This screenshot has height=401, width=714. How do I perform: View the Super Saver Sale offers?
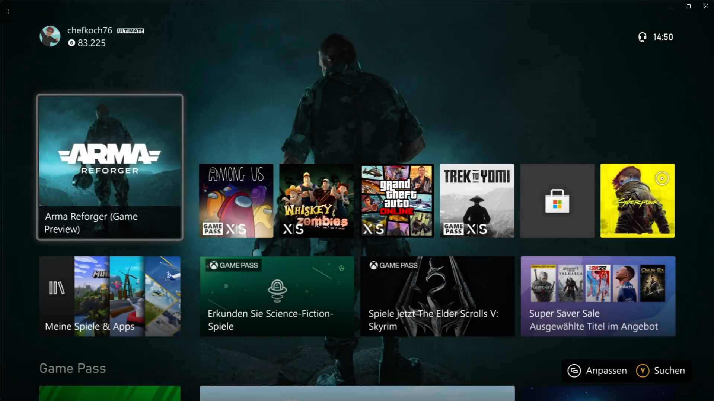coord(598,296)
